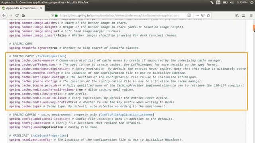Bookmark this page with the star

pos(208,15)
